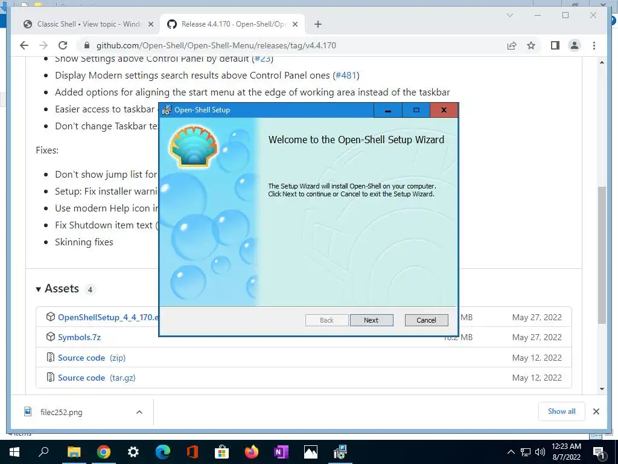Click the package icon beside Symbols.7z
The width and height of the screenshot is (618, 464).
[x=51, y=337]
